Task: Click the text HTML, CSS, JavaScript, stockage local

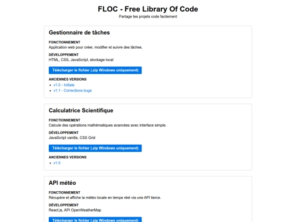Action: (x=81, y=60)
